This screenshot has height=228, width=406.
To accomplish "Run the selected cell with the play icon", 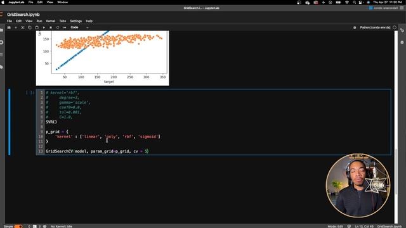I will coord(44,27).
